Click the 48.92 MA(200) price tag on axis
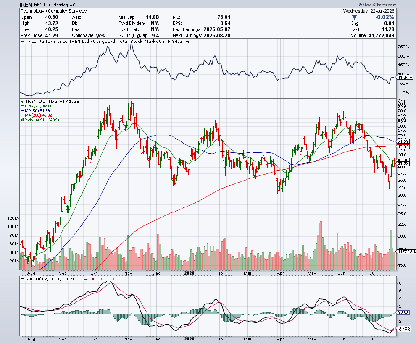416x343 pixels. pyautogui.click(x=403, y=147)
